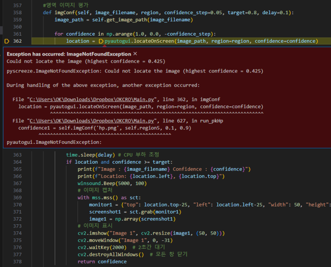This screenshot has height=267, width=331.
Task: Click line number 361 in the gutter
Action: tap(17, 34)
